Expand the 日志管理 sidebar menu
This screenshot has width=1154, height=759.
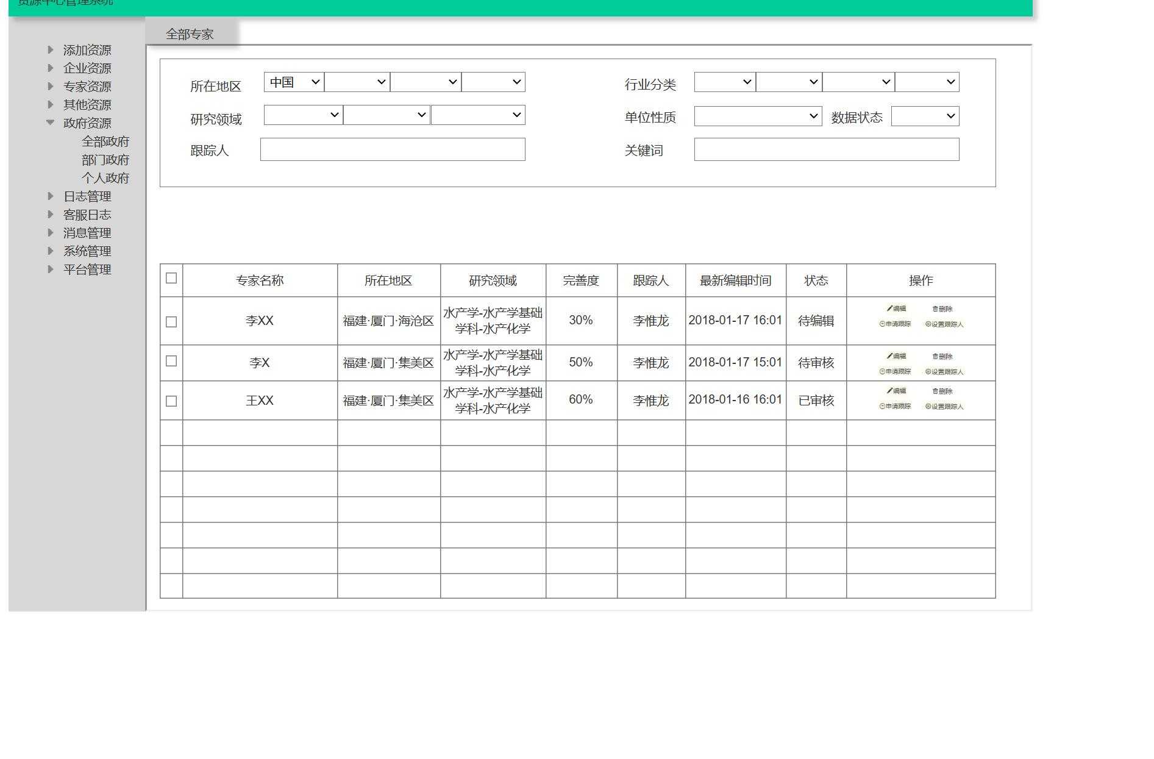coord(87,196)
